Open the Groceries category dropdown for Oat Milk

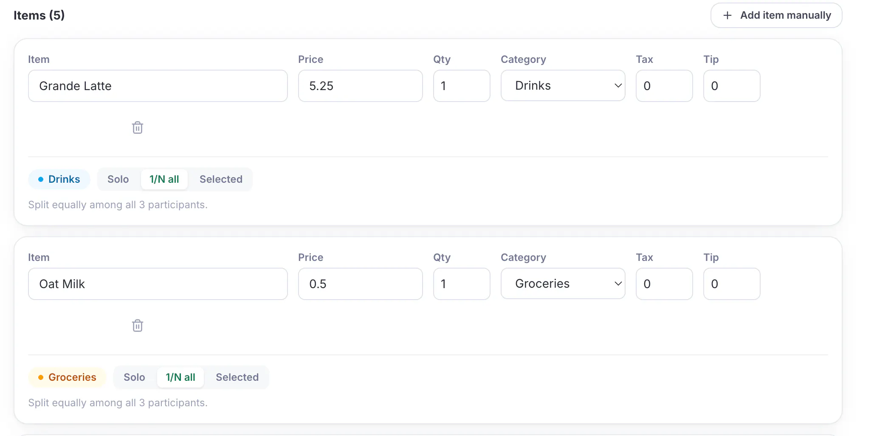tap(563, 284)
